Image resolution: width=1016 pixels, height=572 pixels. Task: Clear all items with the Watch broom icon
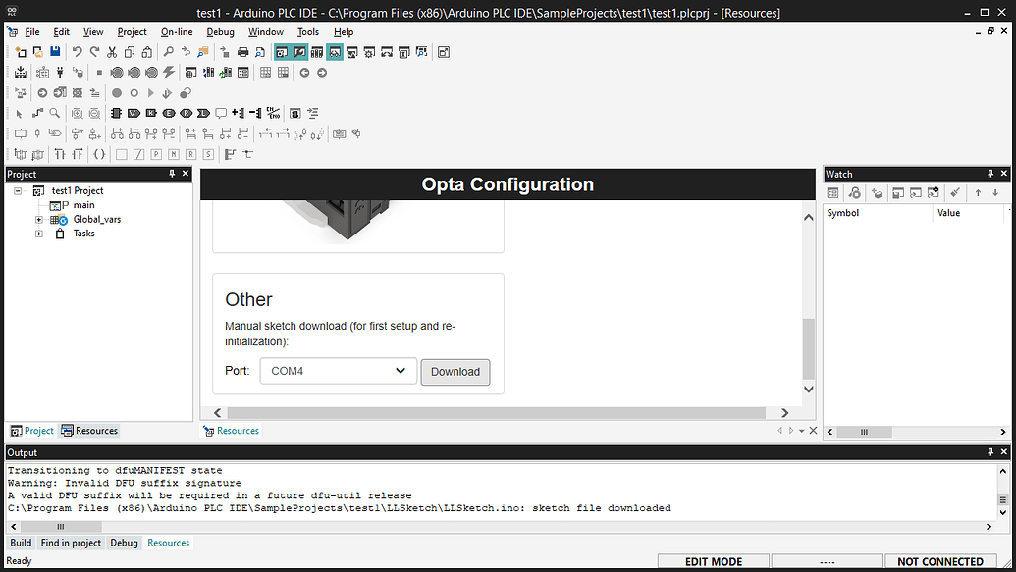(x=955, y=192)
